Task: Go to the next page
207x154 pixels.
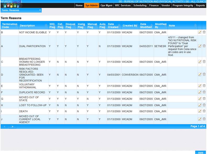Action: 12,127
